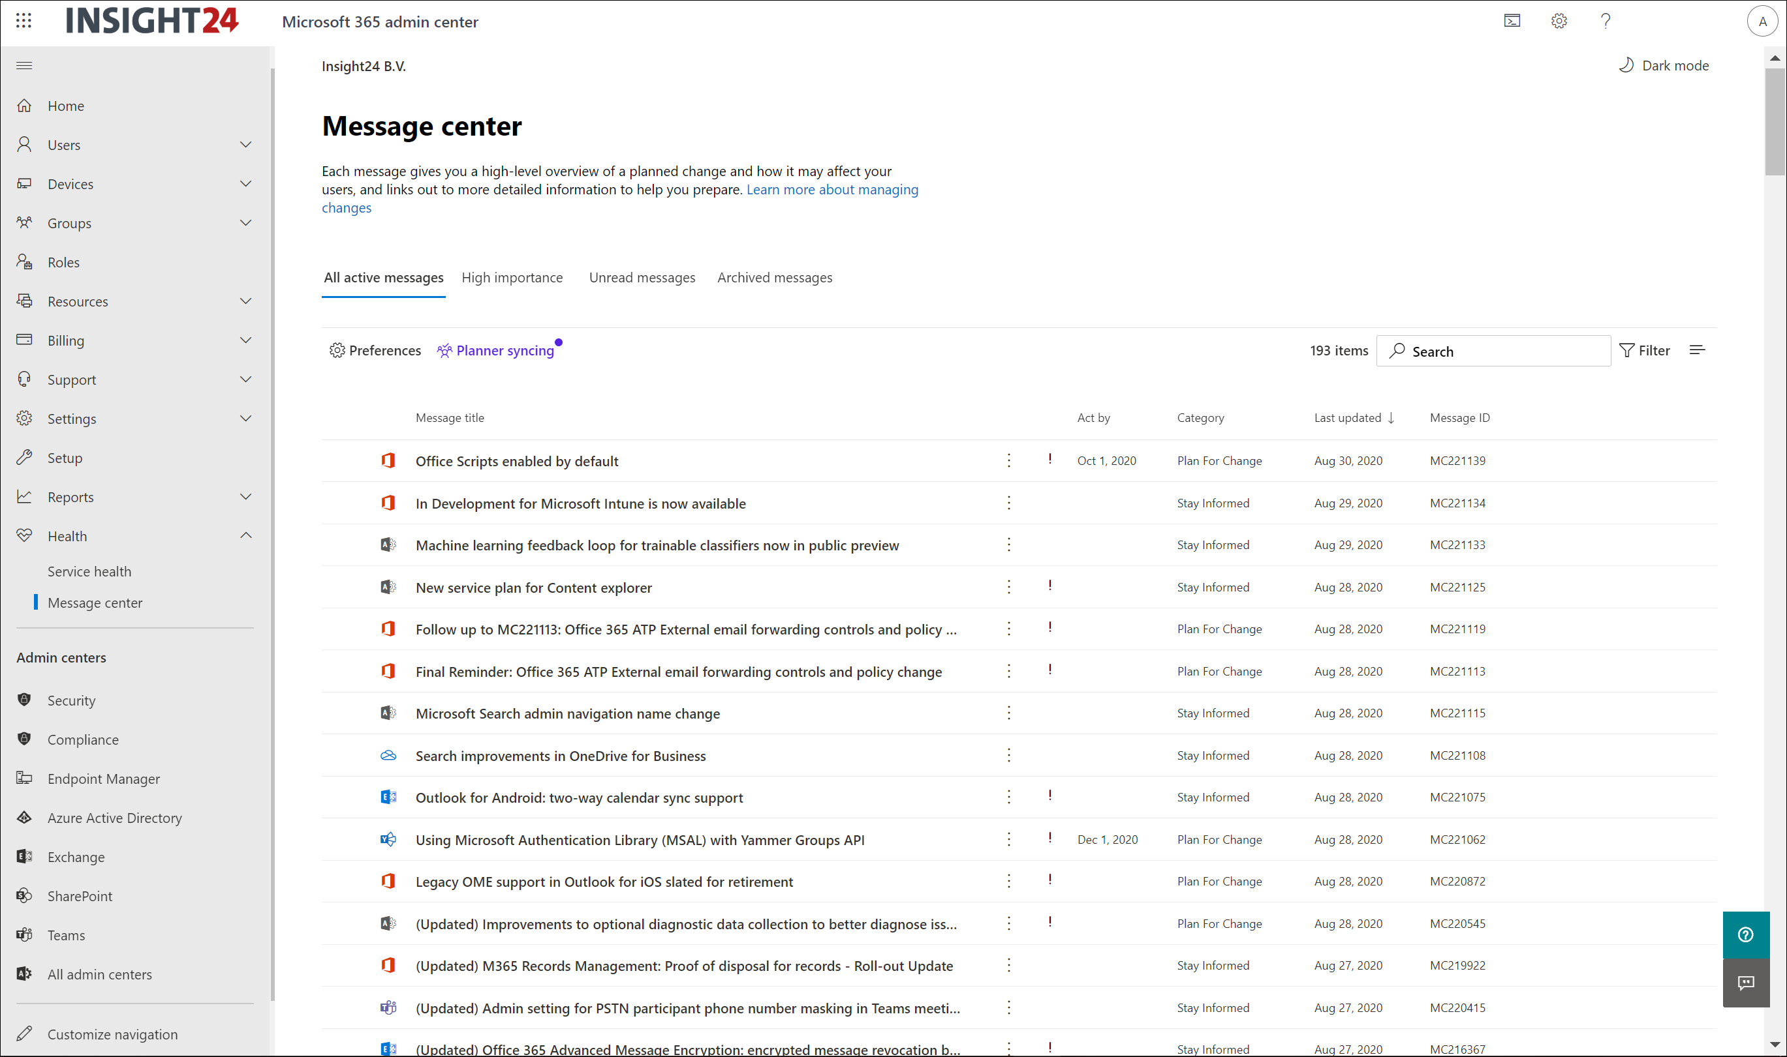The image size is (1787, 1057).
Task: Open All admin centers icon
Action: coord(25,974)
